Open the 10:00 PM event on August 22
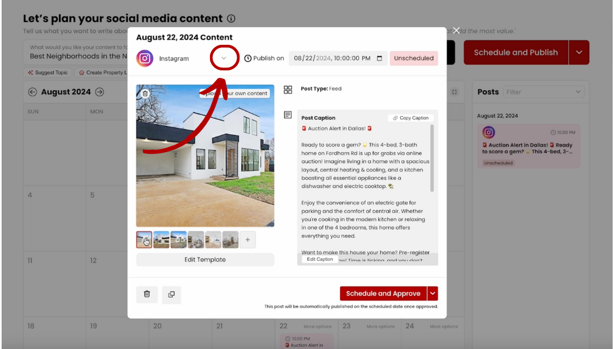This screenshot has width=613, height=349. [x=306, y=342]
